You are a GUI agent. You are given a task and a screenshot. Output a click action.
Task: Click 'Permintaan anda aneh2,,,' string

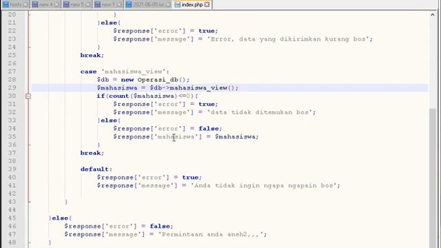[x=212, y=234]
